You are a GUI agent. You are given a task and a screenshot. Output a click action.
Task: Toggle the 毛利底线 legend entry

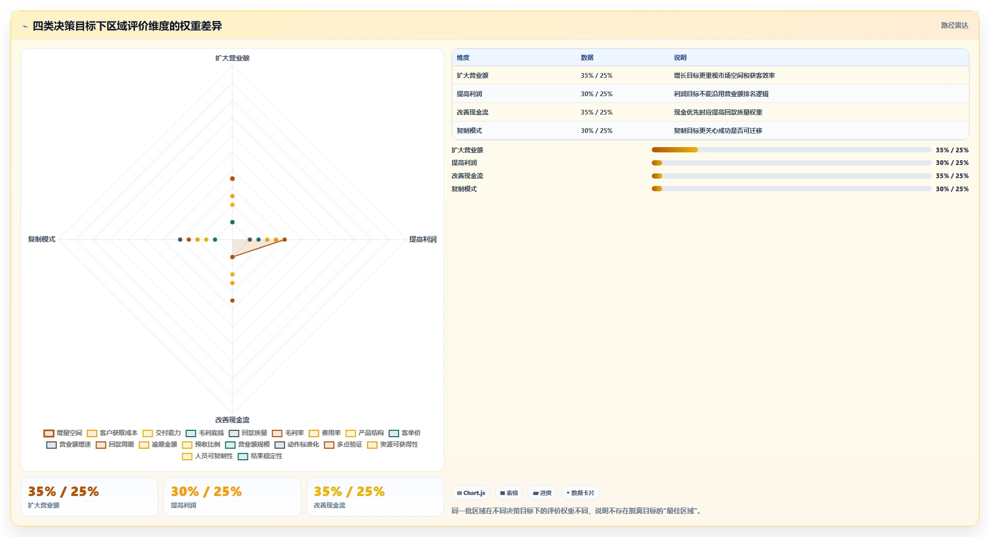tap(205, 433)
